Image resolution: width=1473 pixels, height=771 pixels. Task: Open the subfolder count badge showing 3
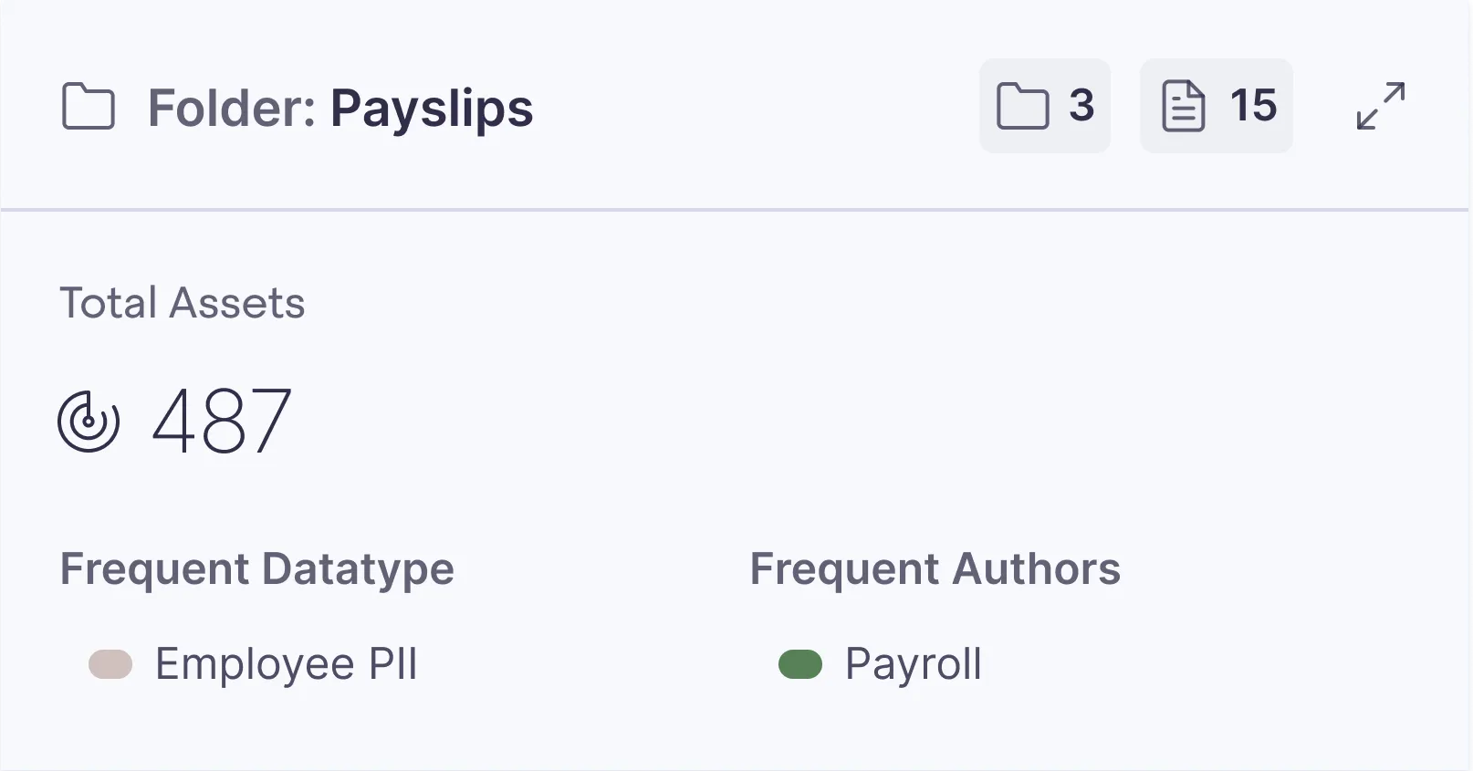(x=1044, y=106)
